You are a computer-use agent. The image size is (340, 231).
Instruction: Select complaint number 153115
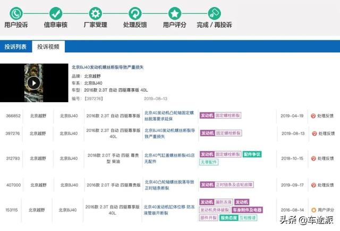(x=12, y=210)
